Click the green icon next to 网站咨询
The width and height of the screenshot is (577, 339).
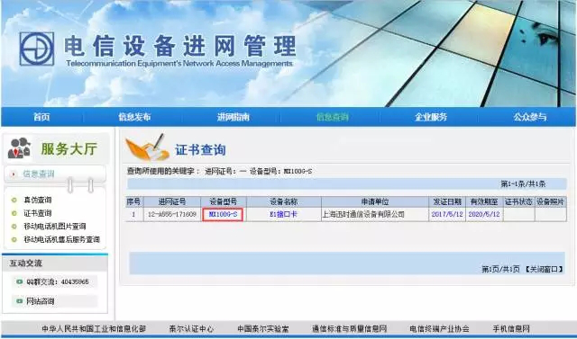point(20,301)
